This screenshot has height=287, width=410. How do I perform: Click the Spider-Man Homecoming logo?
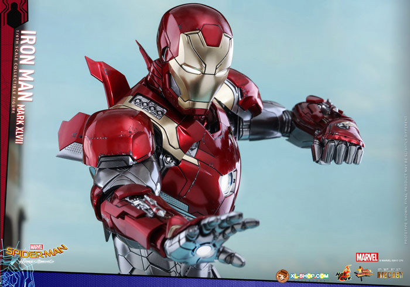tap(36, 254)
